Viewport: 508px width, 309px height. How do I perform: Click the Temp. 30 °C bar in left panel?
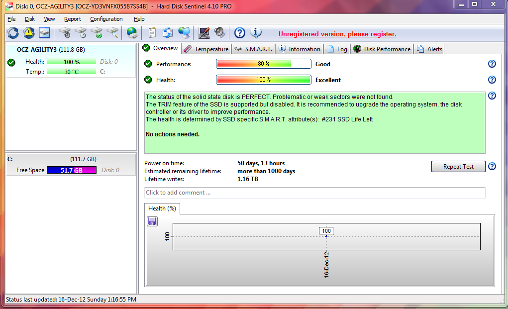click(x=72, y=72)
